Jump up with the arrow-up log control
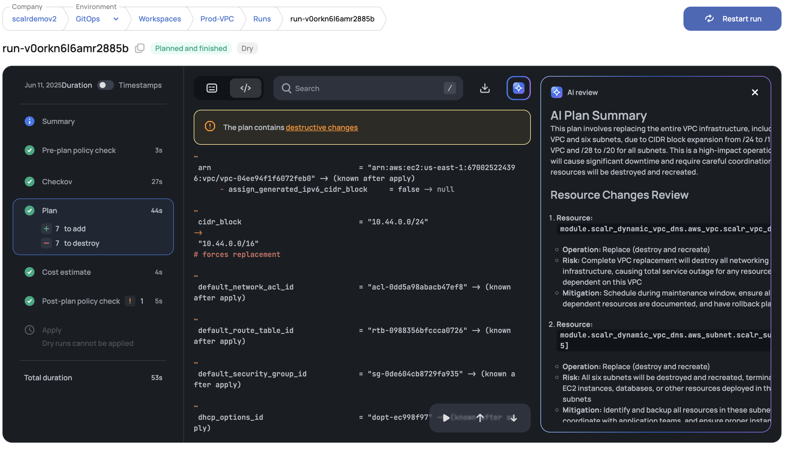 point(480,418)
